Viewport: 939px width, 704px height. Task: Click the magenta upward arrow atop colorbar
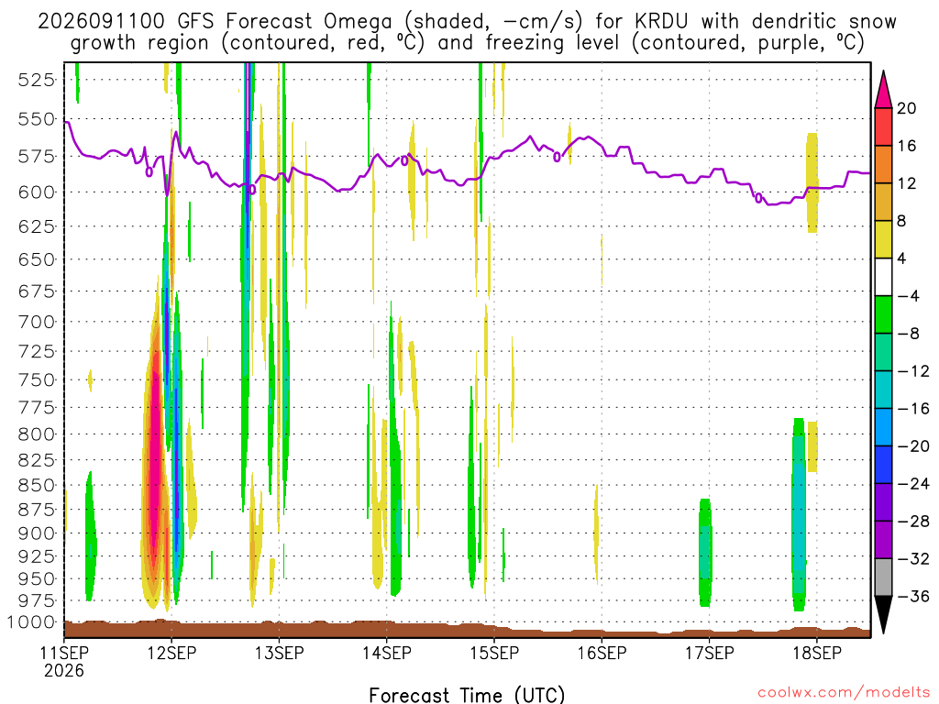coord(883,90)
